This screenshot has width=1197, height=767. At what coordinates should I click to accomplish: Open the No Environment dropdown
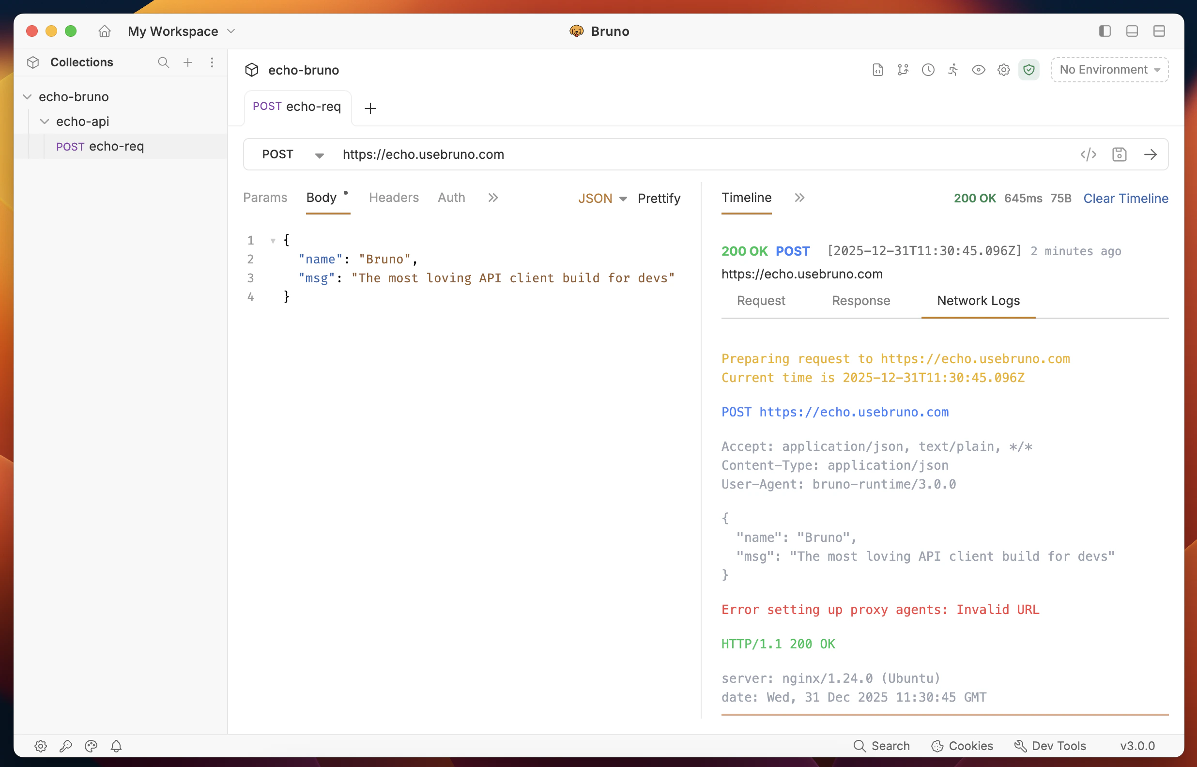click(1109, 70)
